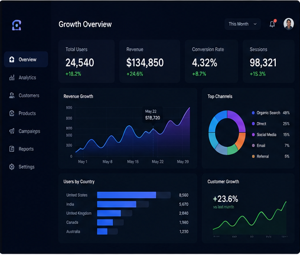Click the Canada users bar
This screenshot has width=300, height=255.
105,223
